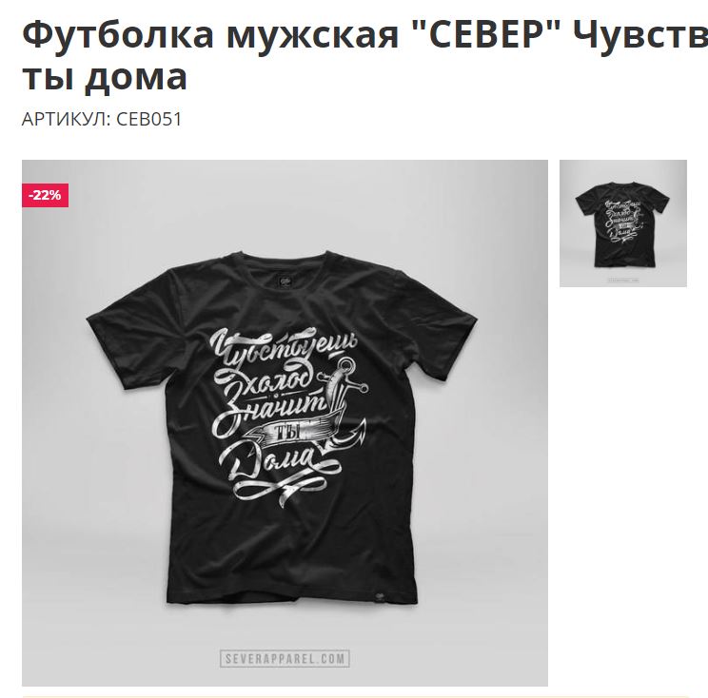Click the SEVERAPPAREL.COM watermark on main photo
The image size is (708, 698).
point(285,658)
